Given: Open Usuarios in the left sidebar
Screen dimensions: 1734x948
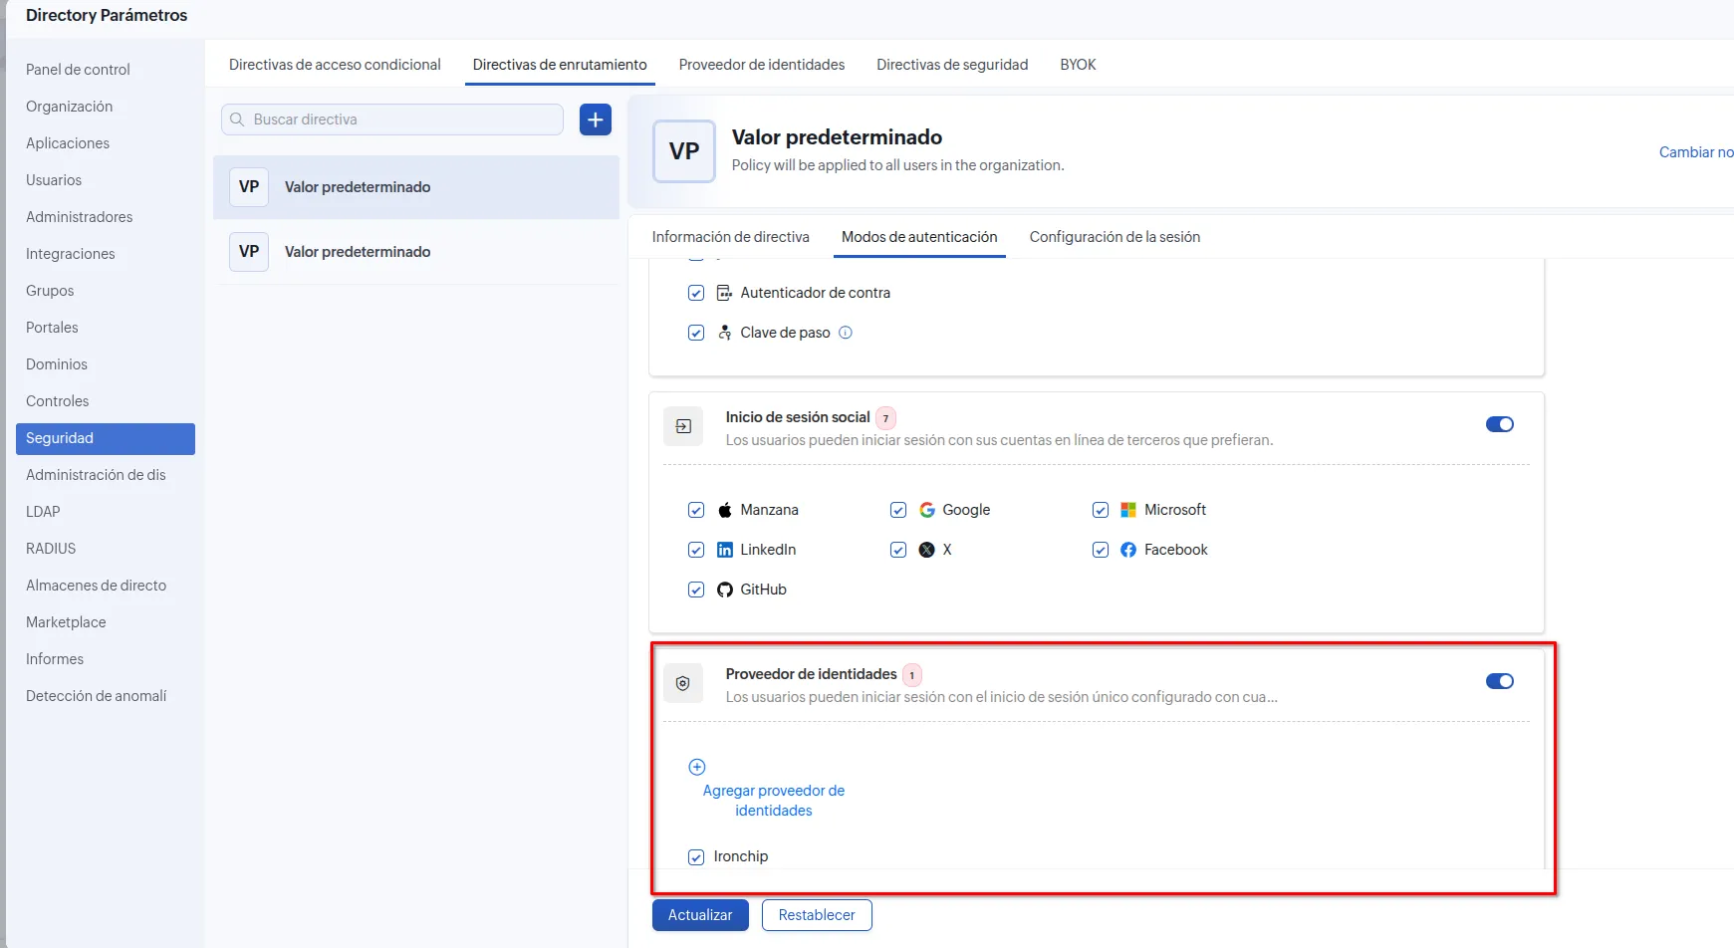Looking at the screenshot, I should [54, 180].
